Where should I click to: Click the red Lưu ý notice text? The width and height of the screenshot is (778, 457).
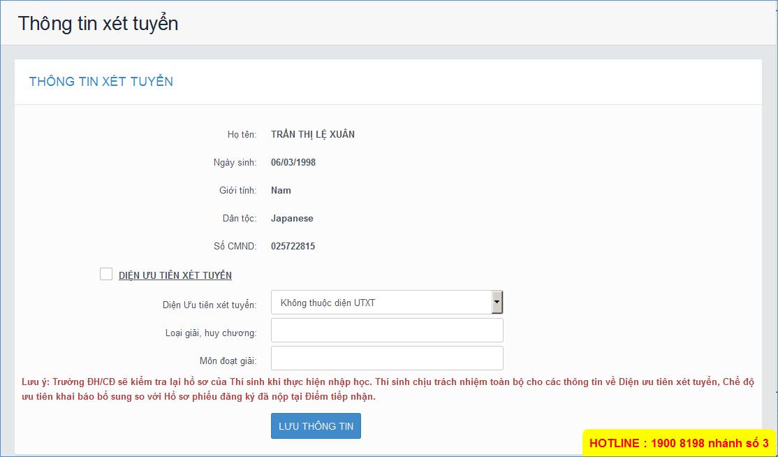388,389
